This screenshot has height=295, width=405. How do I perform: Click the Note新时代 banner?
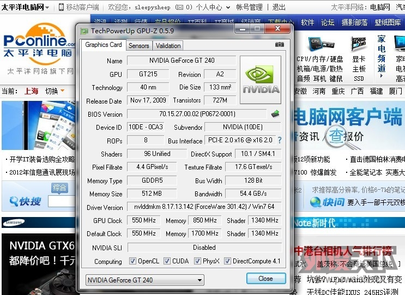click(349, 222)
